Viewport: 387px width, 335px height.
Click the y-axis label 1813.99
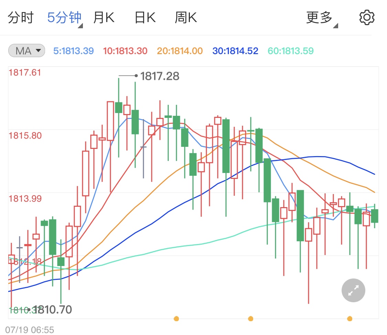click(x=25, y=199)
